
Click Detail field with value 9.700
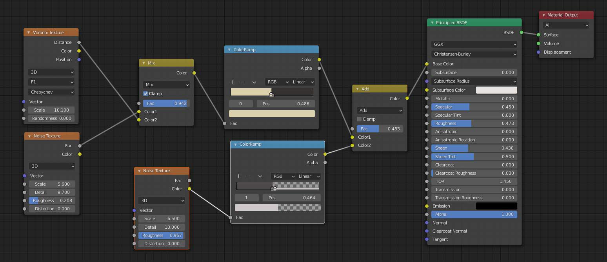(x=52, y=192)
